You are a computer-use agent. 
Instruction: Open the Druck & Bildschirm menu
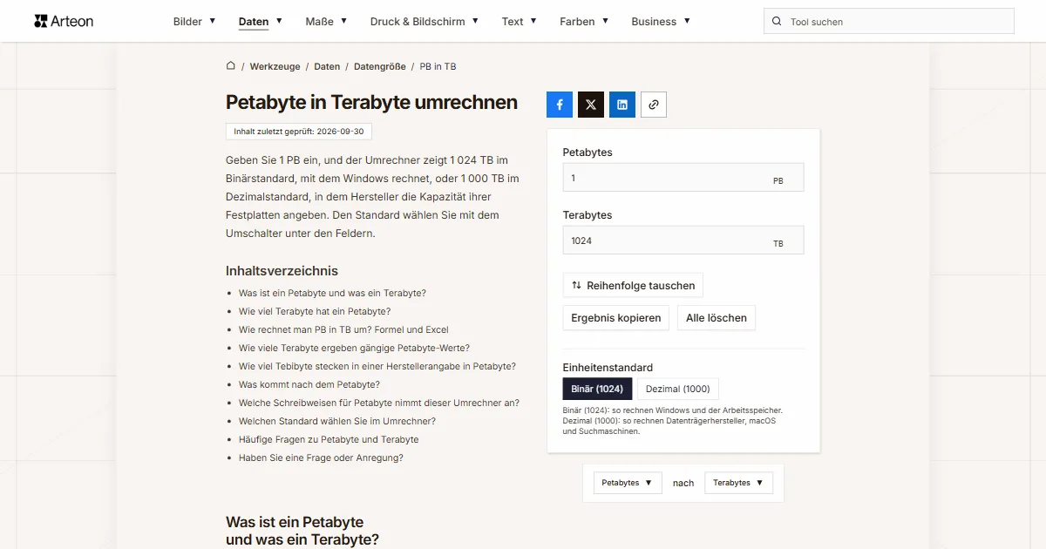tap(425, 22)
